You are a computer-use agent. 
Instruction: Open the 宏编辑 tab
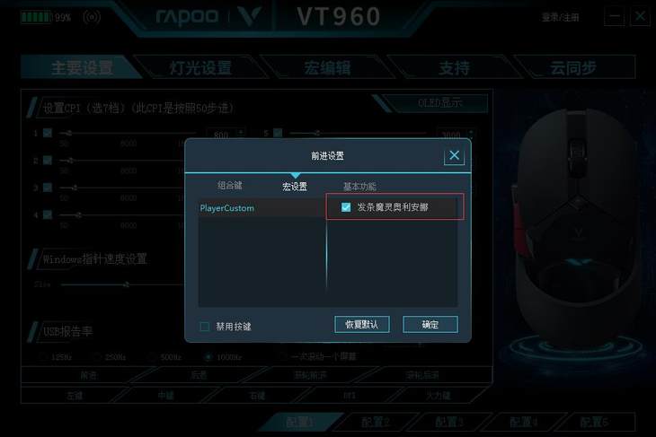(x=327, y=67)
